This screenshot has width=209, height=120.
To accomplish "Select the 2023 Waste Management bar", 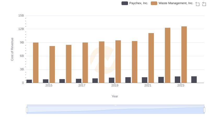I will pyautogui.click(x=184, y=55).
